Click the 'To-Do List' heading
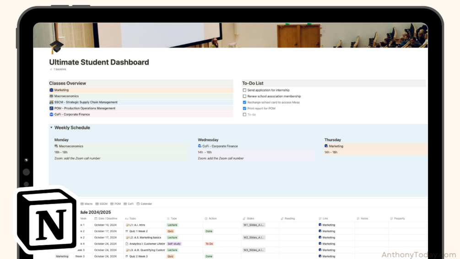Viewport: 460px width, 259px height. [253, 83]
